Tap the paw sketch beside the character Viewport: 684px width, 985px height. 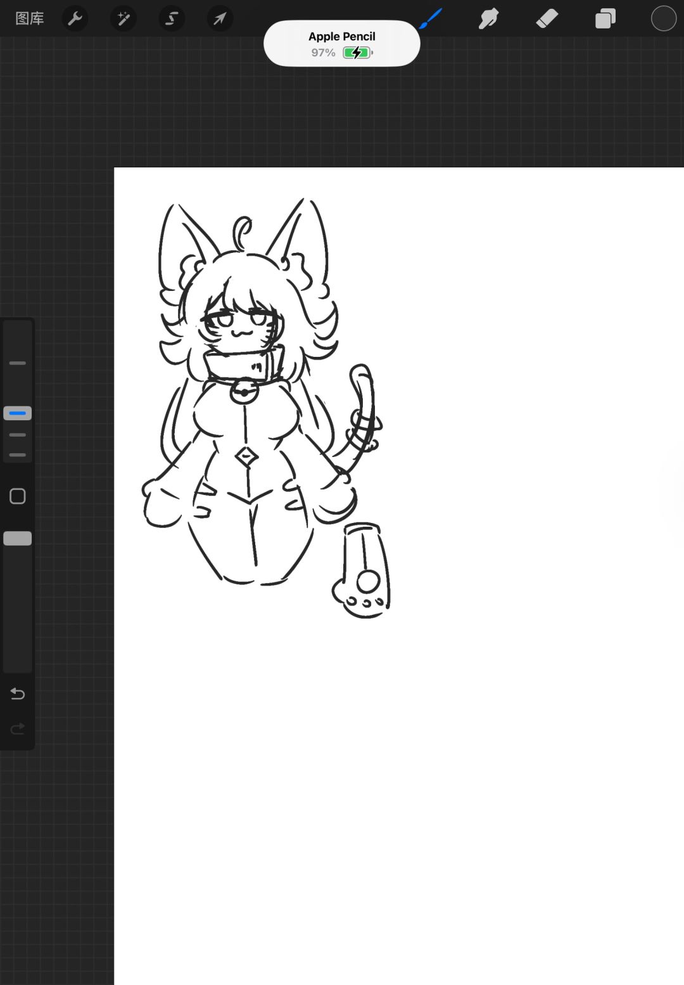(362, 570)
